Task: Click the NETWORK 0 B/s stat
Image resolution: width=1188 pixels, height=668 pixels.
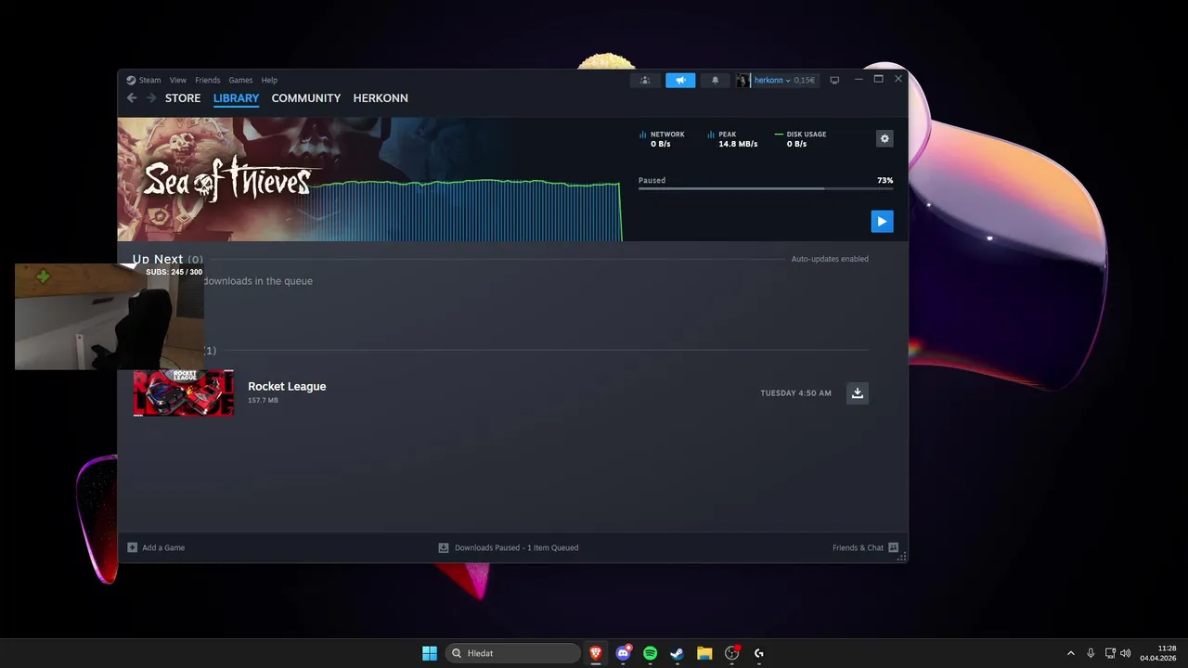Action: [x=662, y=139]
